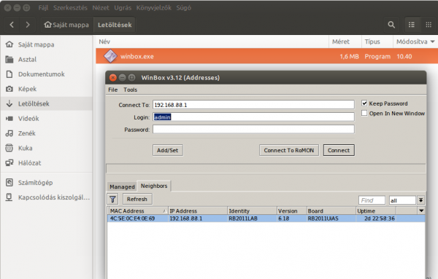
Task: Sort by Identity column header
Action: coord(252,211)
